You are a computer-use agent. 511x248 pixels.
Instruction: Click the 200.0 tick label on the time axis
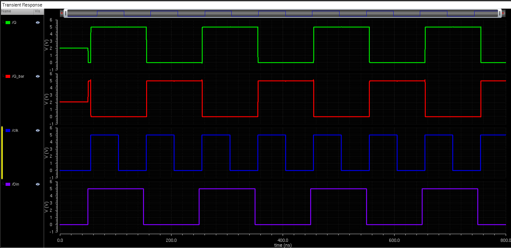[x=171, y=240]
